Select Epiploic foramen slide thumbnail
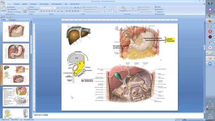 [16, 97]
